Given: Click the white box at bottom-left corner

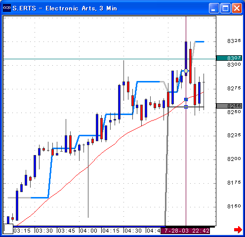Looking at the screenshot, I should [8, 229].
